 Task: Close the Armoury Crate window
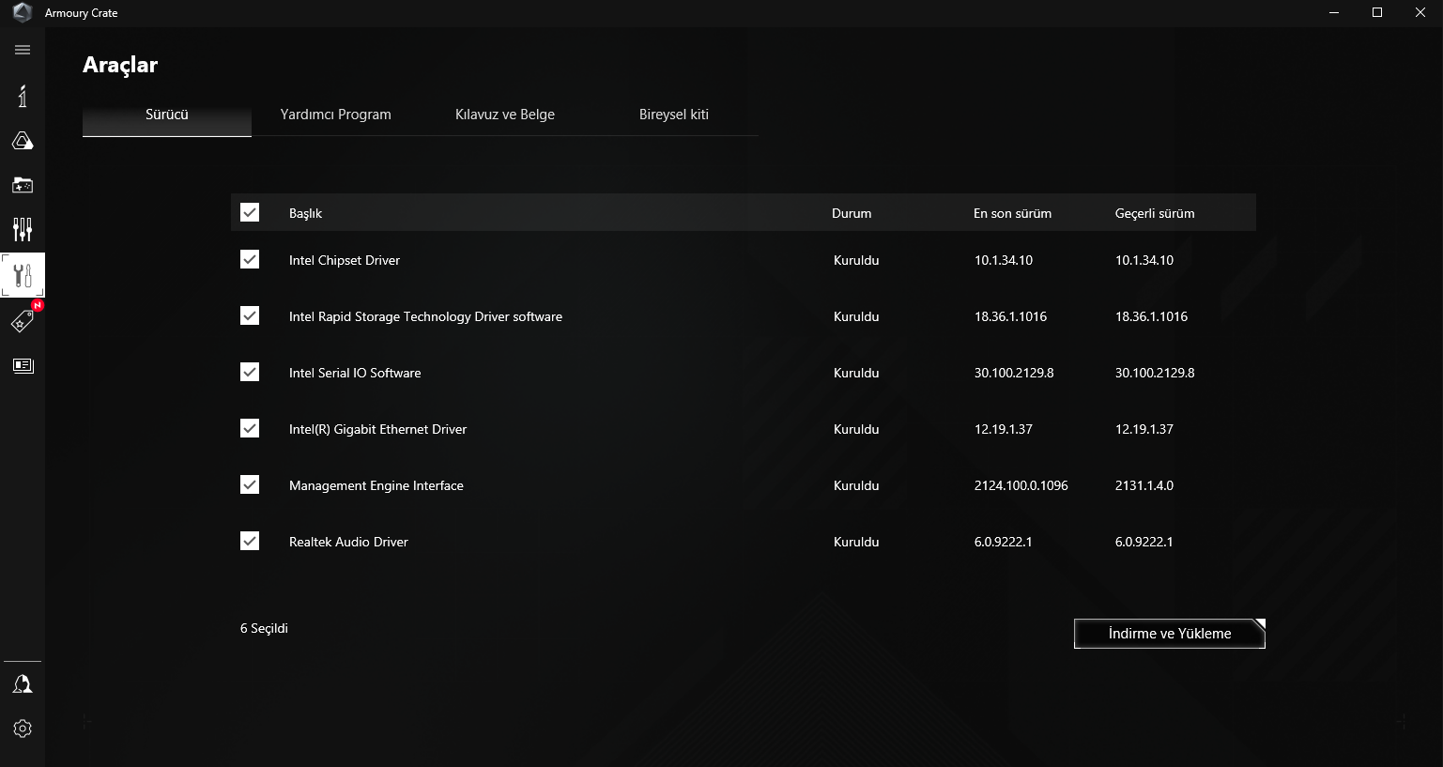[x=1420, y=13]
